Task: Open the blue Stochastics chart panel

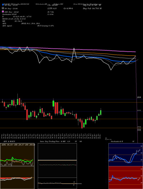Action: click(126, 155)
